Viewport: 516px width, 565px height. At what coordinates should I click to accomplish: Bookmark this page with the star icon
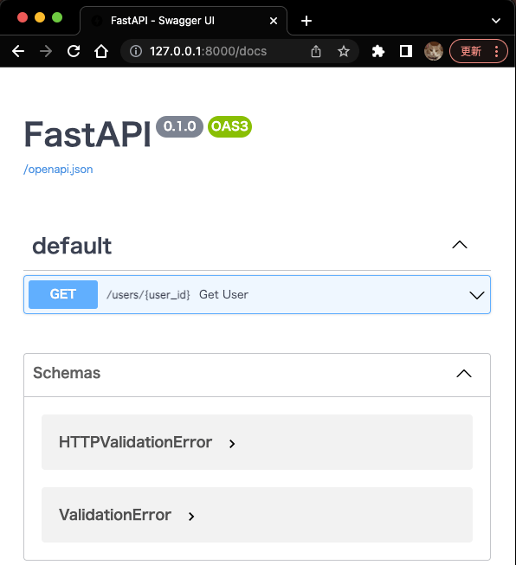[x=344, y=51]
